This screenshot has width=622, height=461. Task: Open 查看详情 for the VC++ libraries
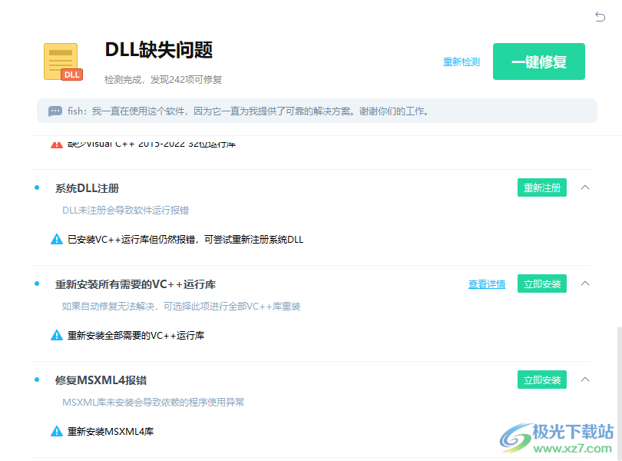tap(486, 284)
